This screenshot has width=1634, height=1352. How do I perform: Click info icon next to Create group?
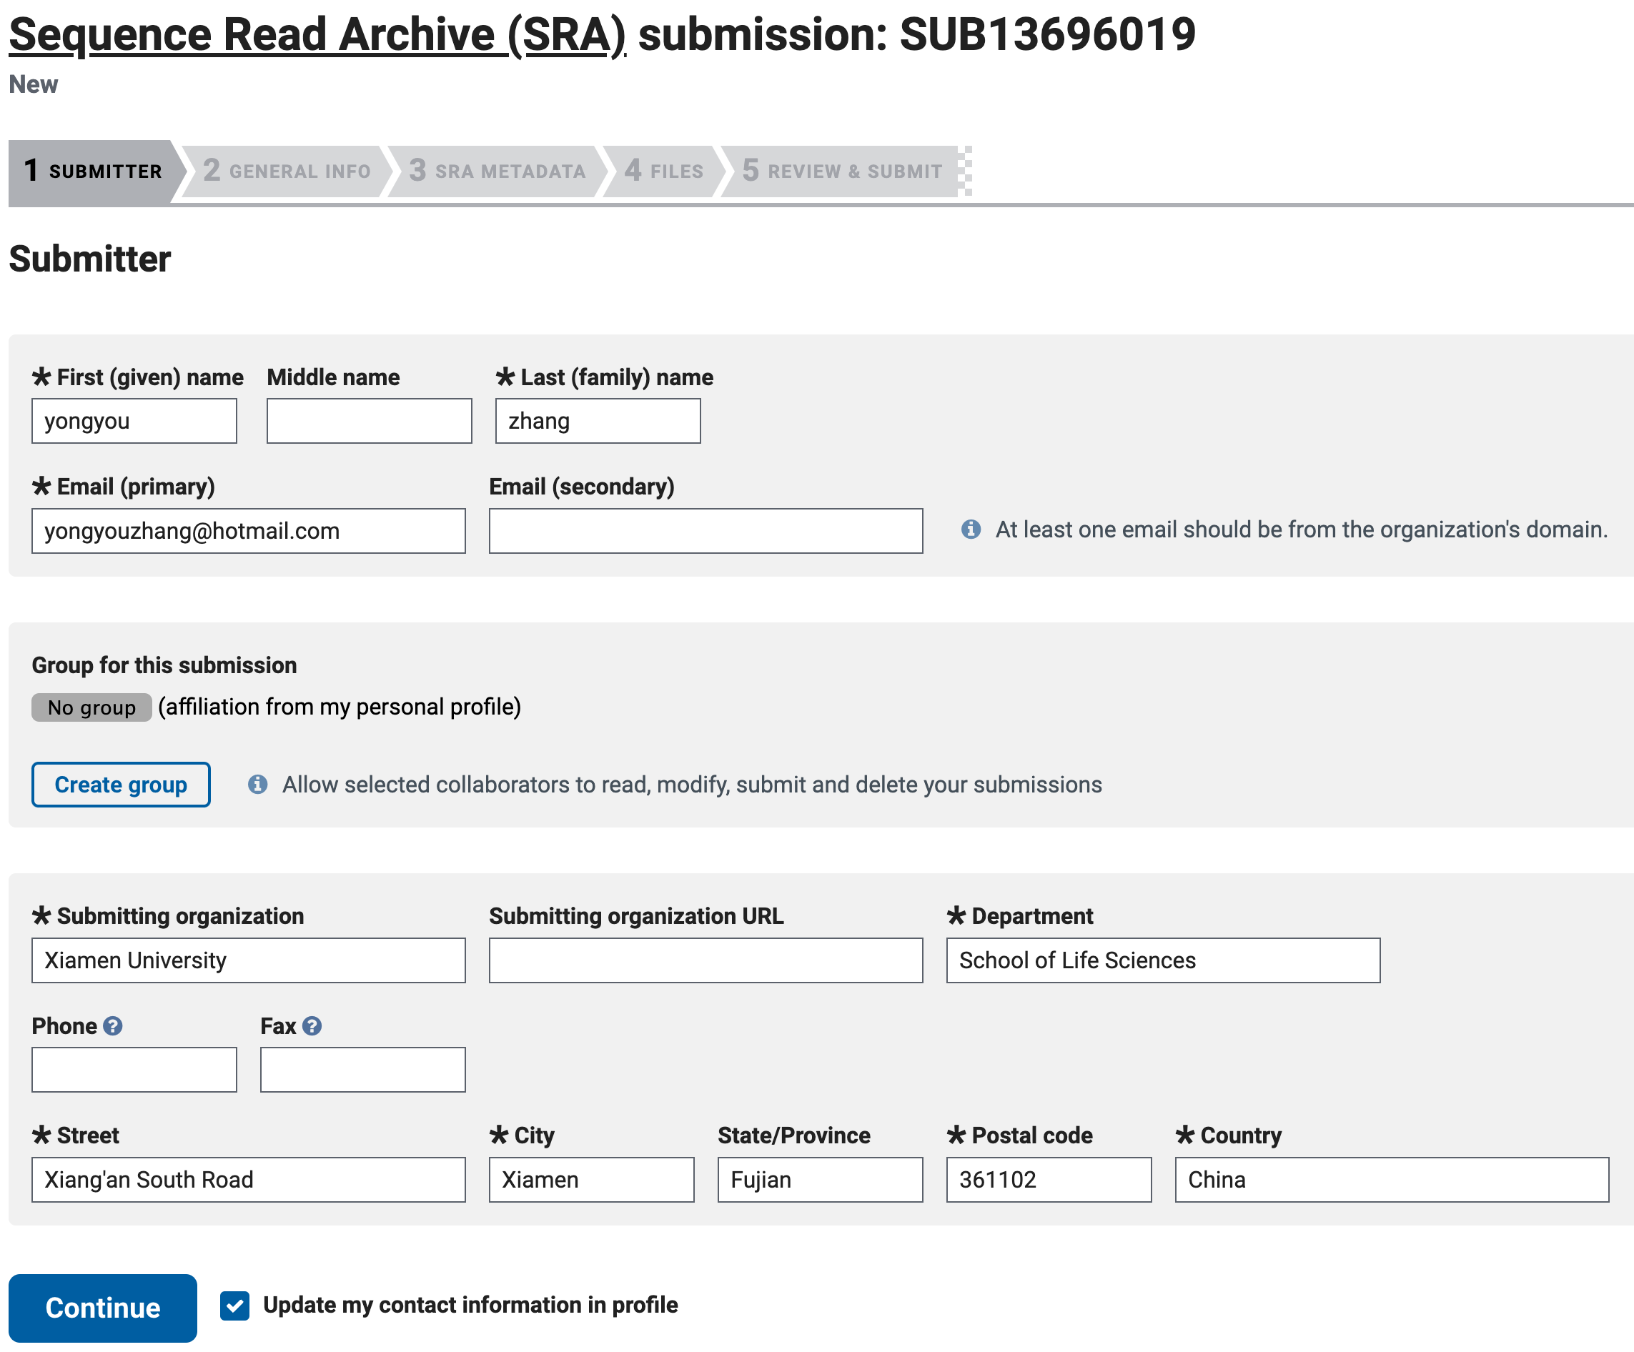(x=257, y=784)
